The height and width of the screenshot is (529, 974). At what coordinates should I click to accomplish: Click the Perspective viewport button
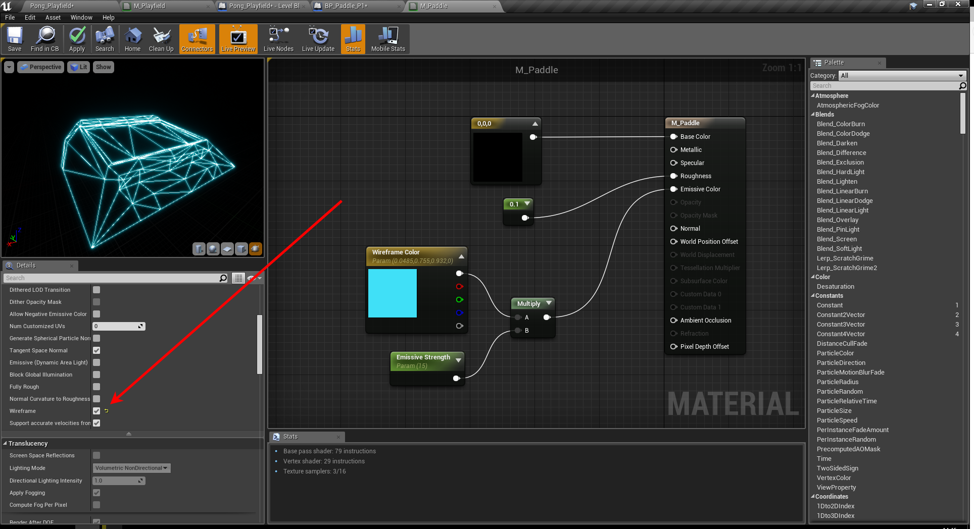[41, 67]
